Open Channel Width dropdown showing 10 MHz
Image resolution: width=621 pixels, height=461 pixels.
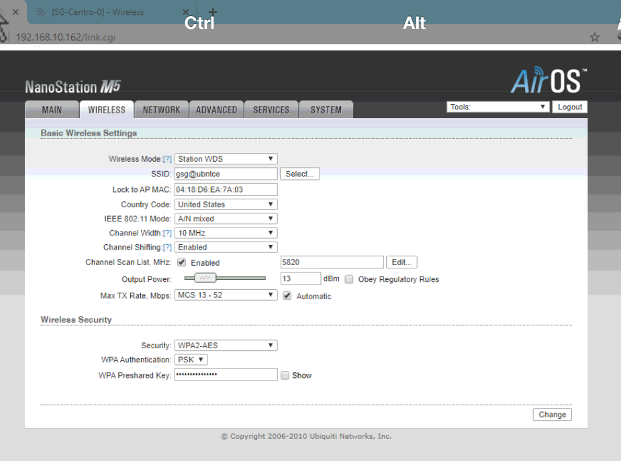(x=226, y=233)
